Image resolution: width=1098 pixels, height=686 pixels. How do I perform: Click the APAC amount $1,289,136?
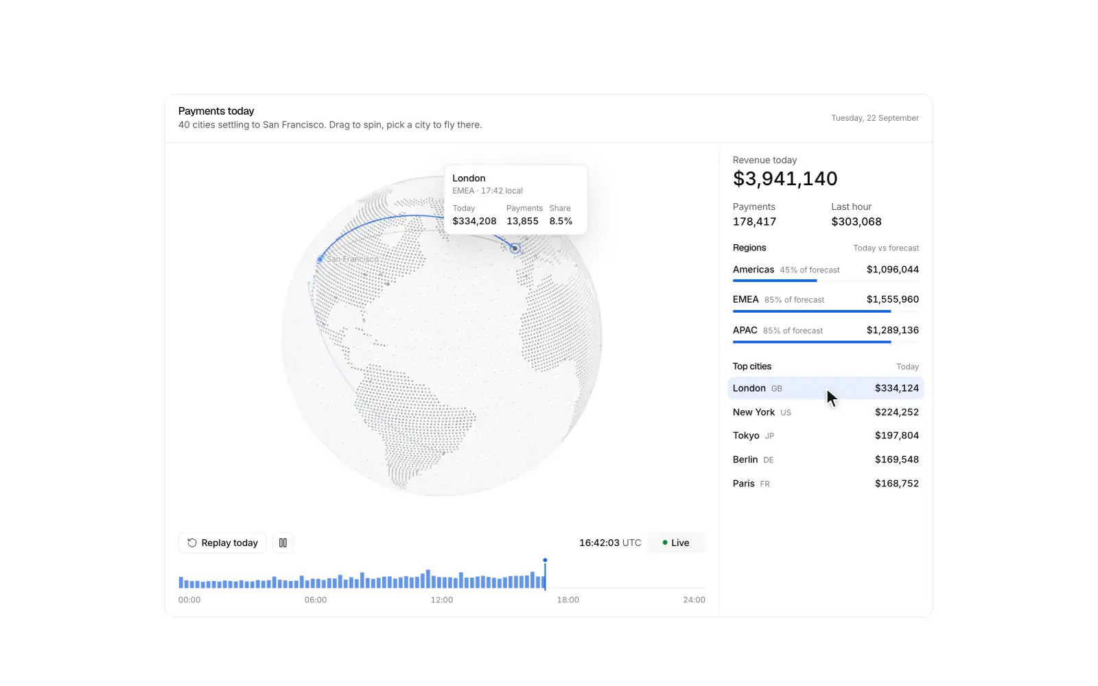point(892,330)
